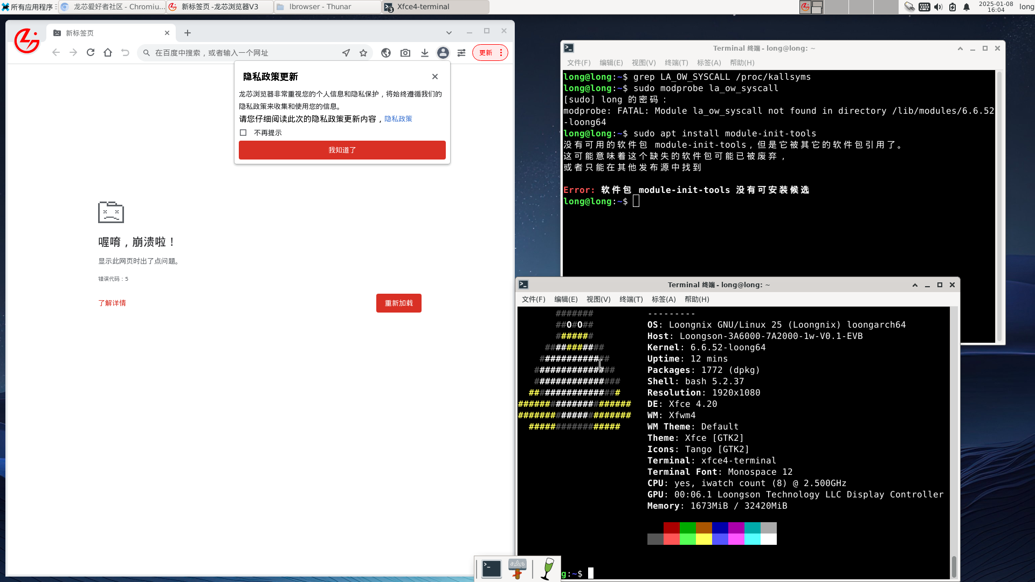This screenshot has width=1035, height=582.
Task: Take a screenshot with the camera icon
Action: 405,53
